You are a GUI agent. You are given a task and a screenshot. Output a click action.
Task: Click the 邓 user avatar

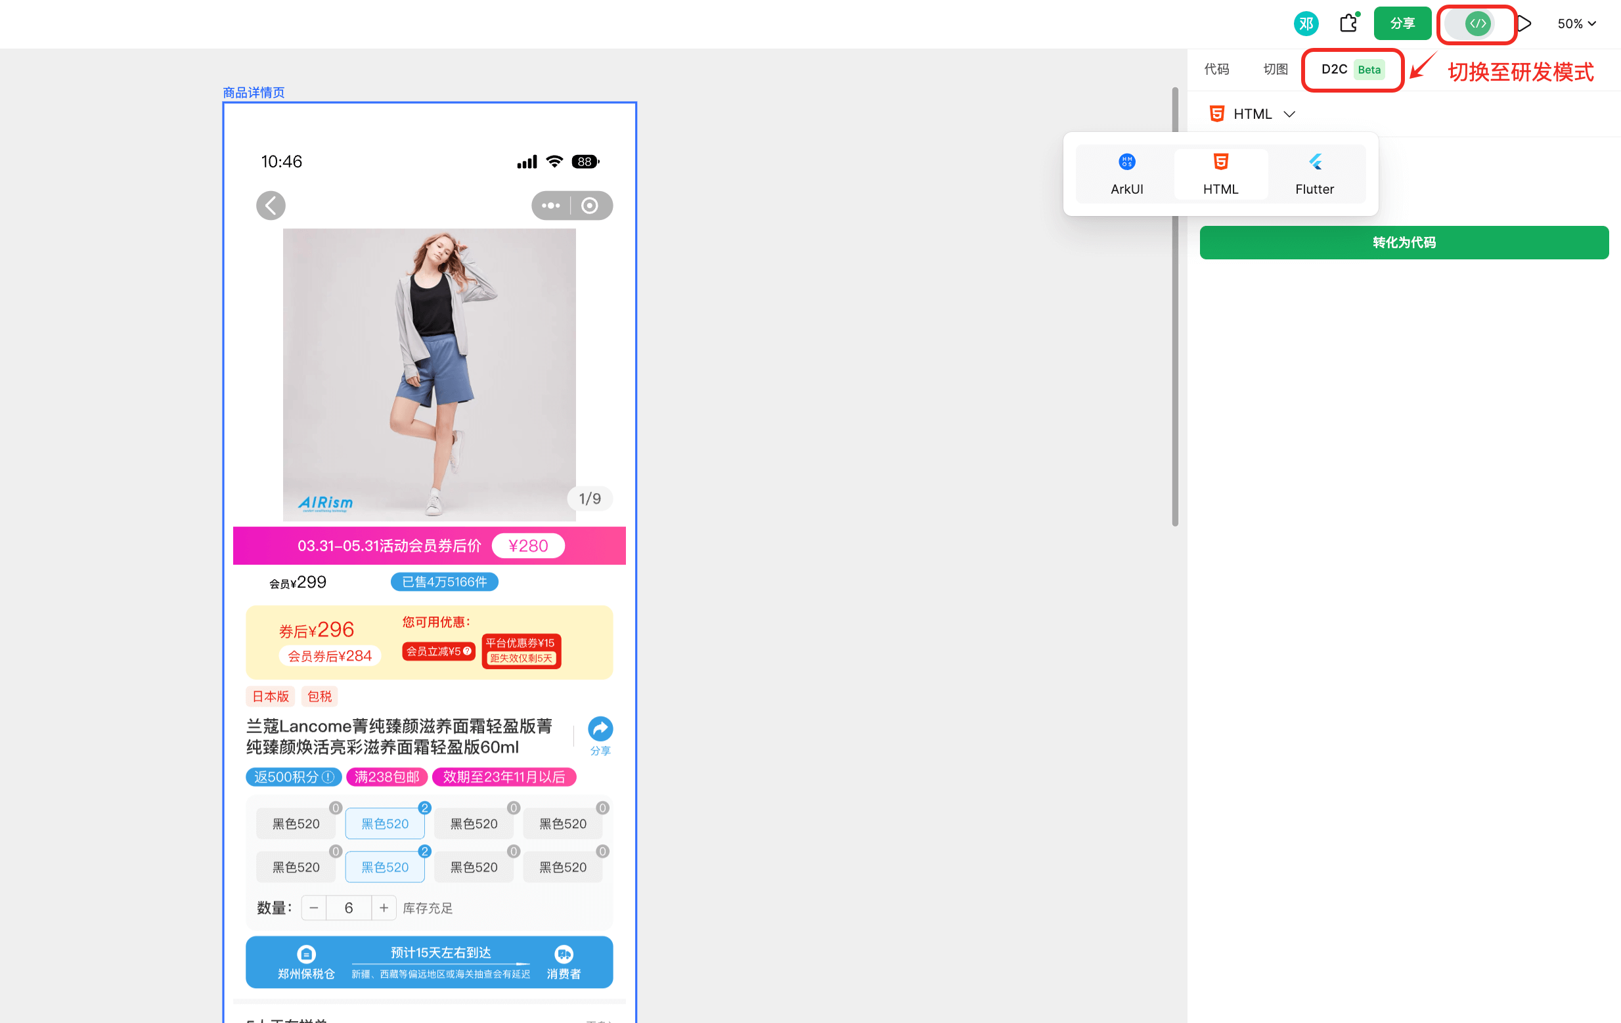[x=1305, y=24]
